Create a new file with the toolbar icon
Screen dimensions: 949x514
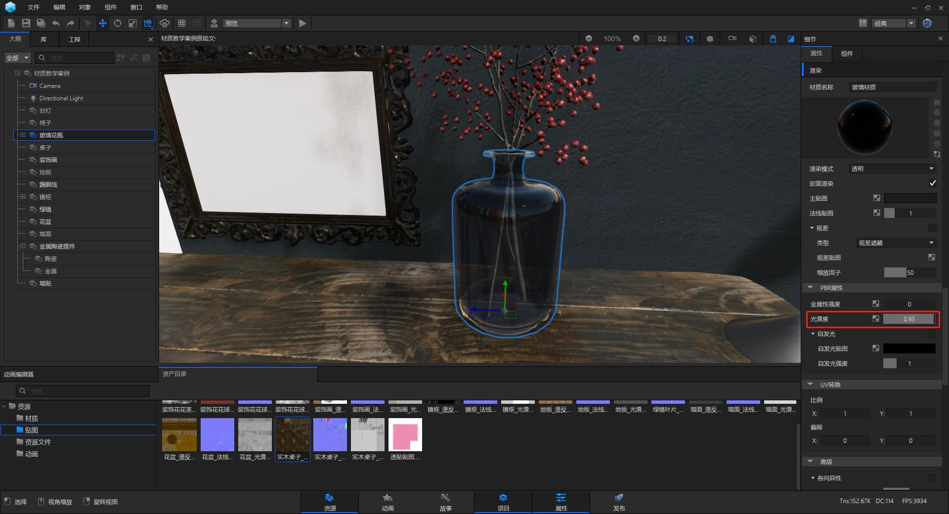(11, 23)
